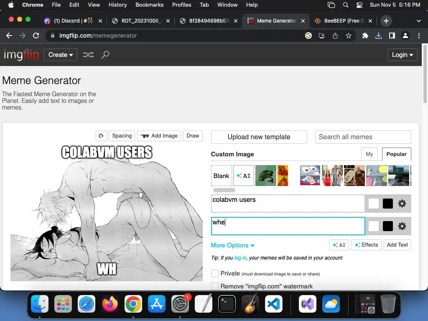Click the Add Image button

click(x=159, y=136)
